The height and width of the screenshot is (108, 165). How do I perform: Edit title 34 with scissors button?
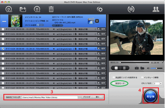coord(101,49)
